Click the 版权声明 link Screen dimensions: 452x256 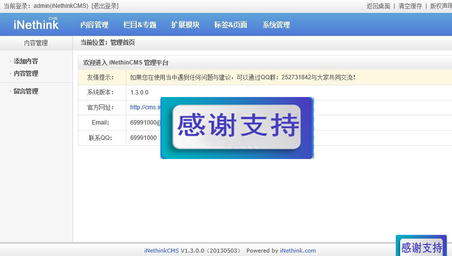click(441, 6)
